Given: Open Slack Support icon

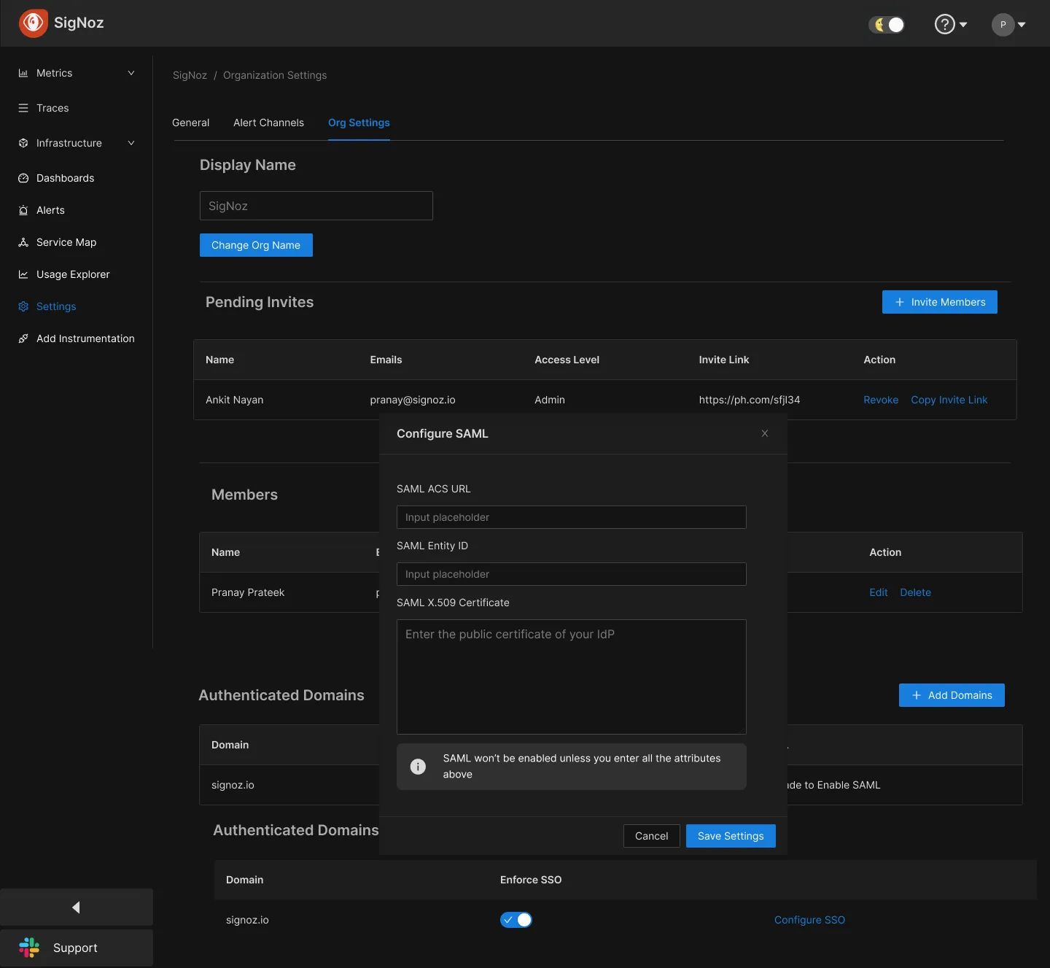Looking at the screenshot, I should (29, 948).
